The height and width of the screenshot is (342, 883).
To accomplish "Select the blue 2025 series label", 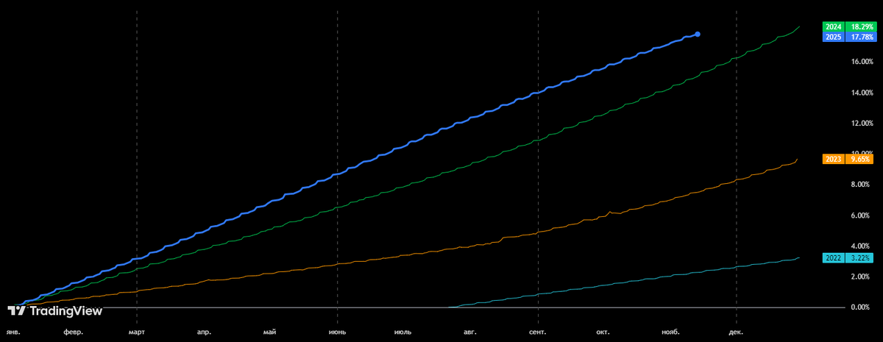I will pos(832,36).
